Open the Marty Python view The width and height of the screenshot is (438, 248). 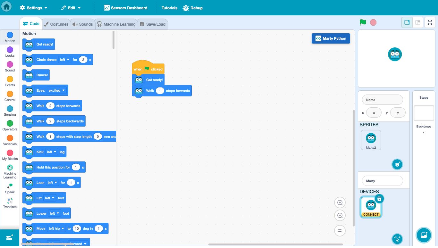(x=331, y=38)
